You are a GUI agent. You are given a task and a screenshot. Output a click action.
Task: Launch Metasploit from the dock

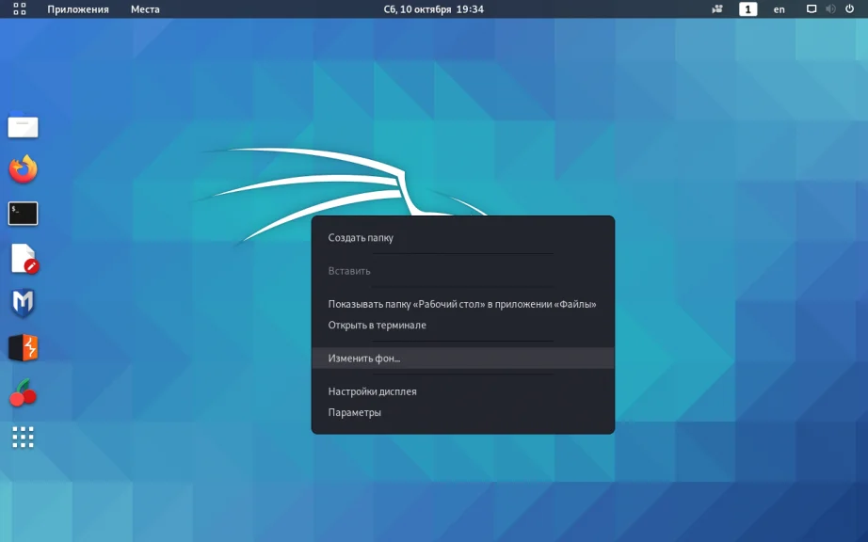(23, 303)
